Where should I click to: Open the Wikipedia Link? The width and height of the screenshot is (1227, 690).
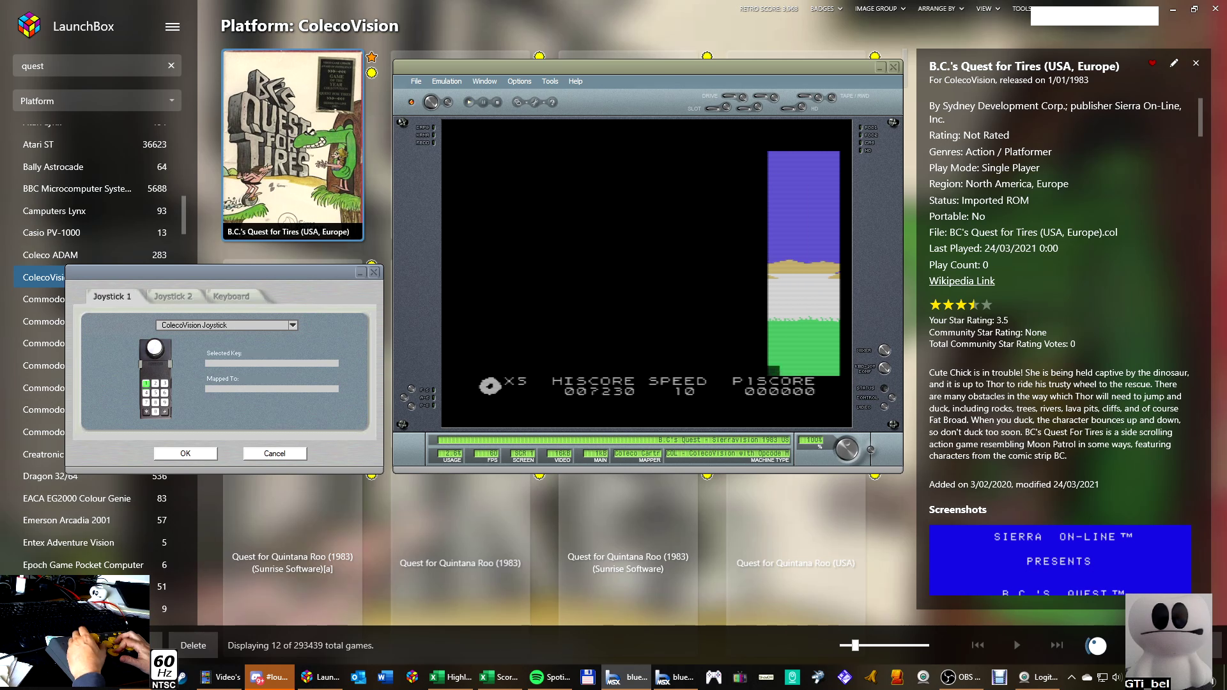tap(961, 281)
